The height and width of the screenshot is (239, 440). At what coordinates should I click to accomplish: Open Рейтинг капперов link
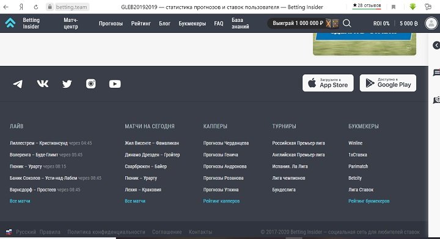(221, 201)
